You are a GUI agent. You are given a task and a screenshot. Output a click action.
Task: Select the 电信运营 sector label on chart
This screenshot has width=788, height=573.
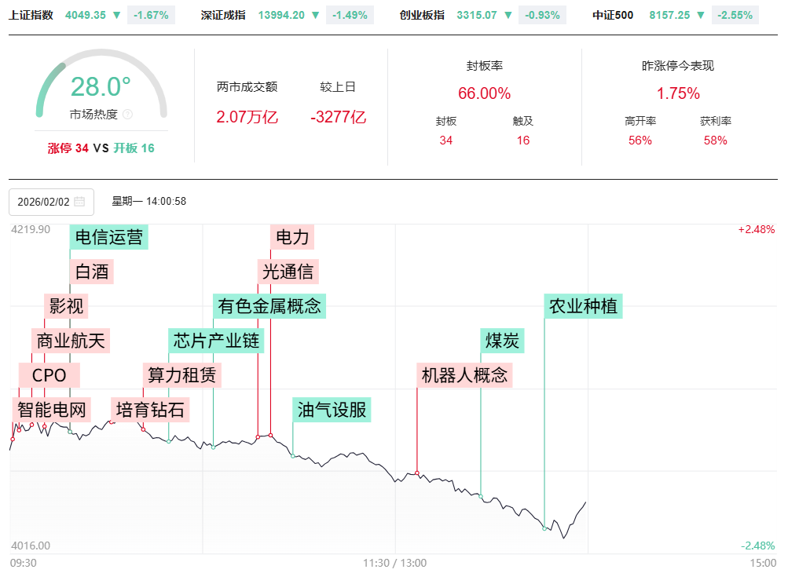coord(108,236)
